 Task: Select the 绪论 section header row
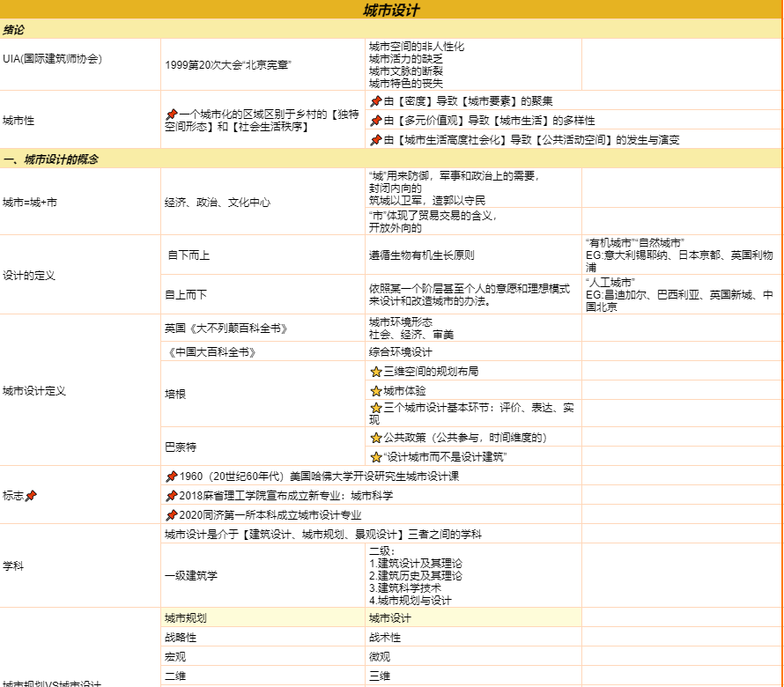click(391, 29)
